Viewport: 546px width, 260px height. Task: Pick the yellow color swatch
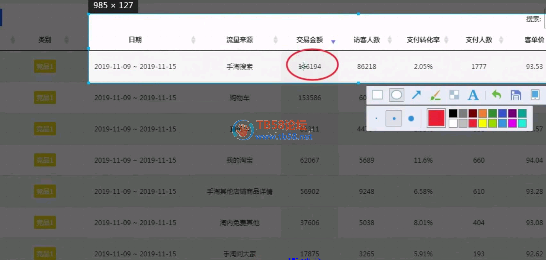click(x=483, y=123)
